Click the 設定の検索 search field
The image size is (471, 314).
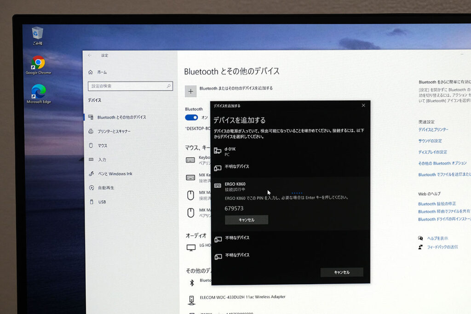pyautogui.click(x=130, y=86)
